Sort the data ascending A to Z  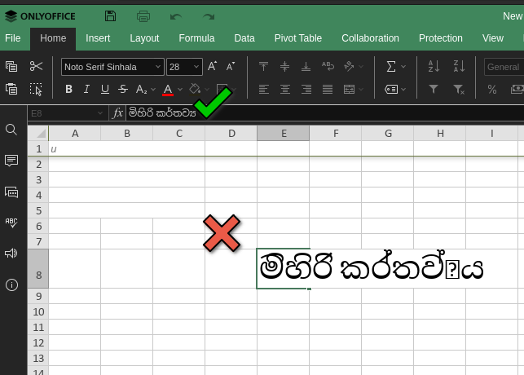[x=434, y=66]
